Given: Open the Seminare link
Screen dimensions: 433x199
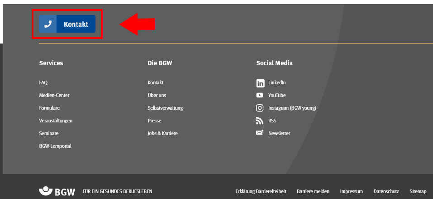Looking at the screenshot, I should (x=49, y=133).
